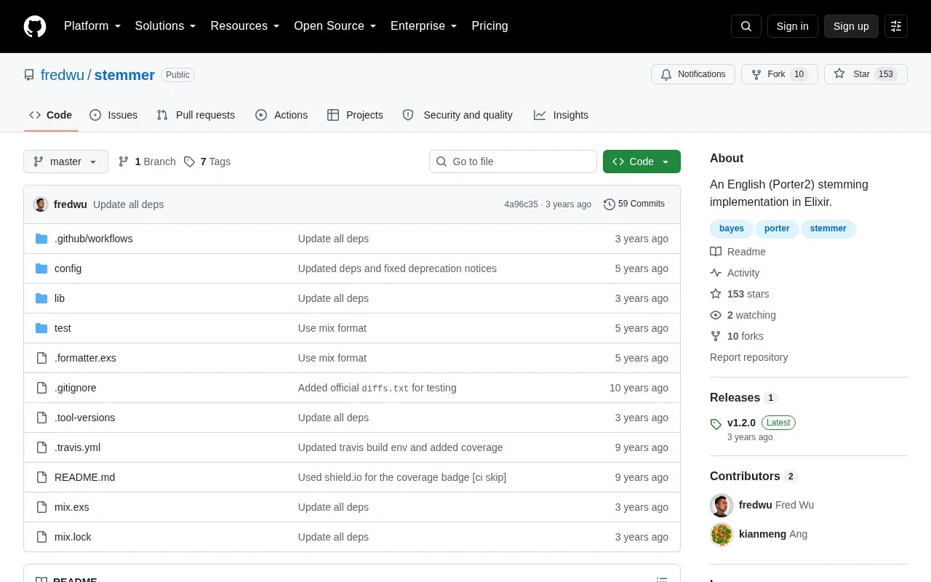Open 'Updated deps and fixed deprecation notices' commit

coord(397,268)
